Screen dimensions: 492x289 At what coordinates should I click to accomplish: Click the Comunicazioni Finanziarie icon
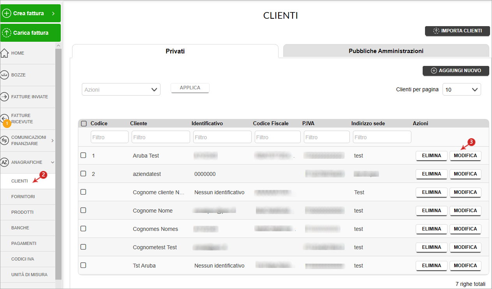point(4,140)
